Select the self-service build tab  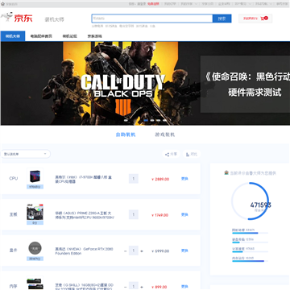pos(126,135)
